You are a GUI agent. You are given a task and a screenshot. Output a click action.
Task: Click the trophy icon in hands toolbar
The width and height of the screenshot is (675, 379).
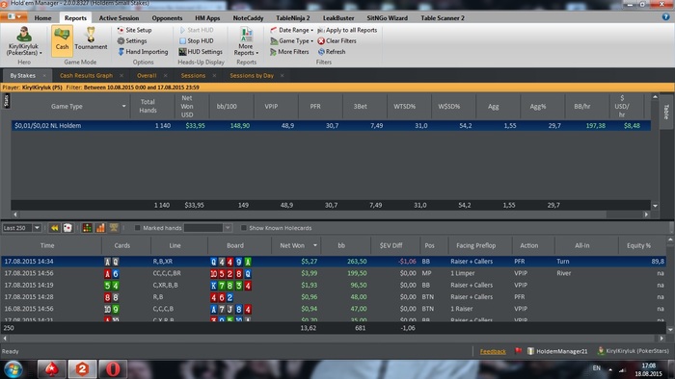point(114,228)
